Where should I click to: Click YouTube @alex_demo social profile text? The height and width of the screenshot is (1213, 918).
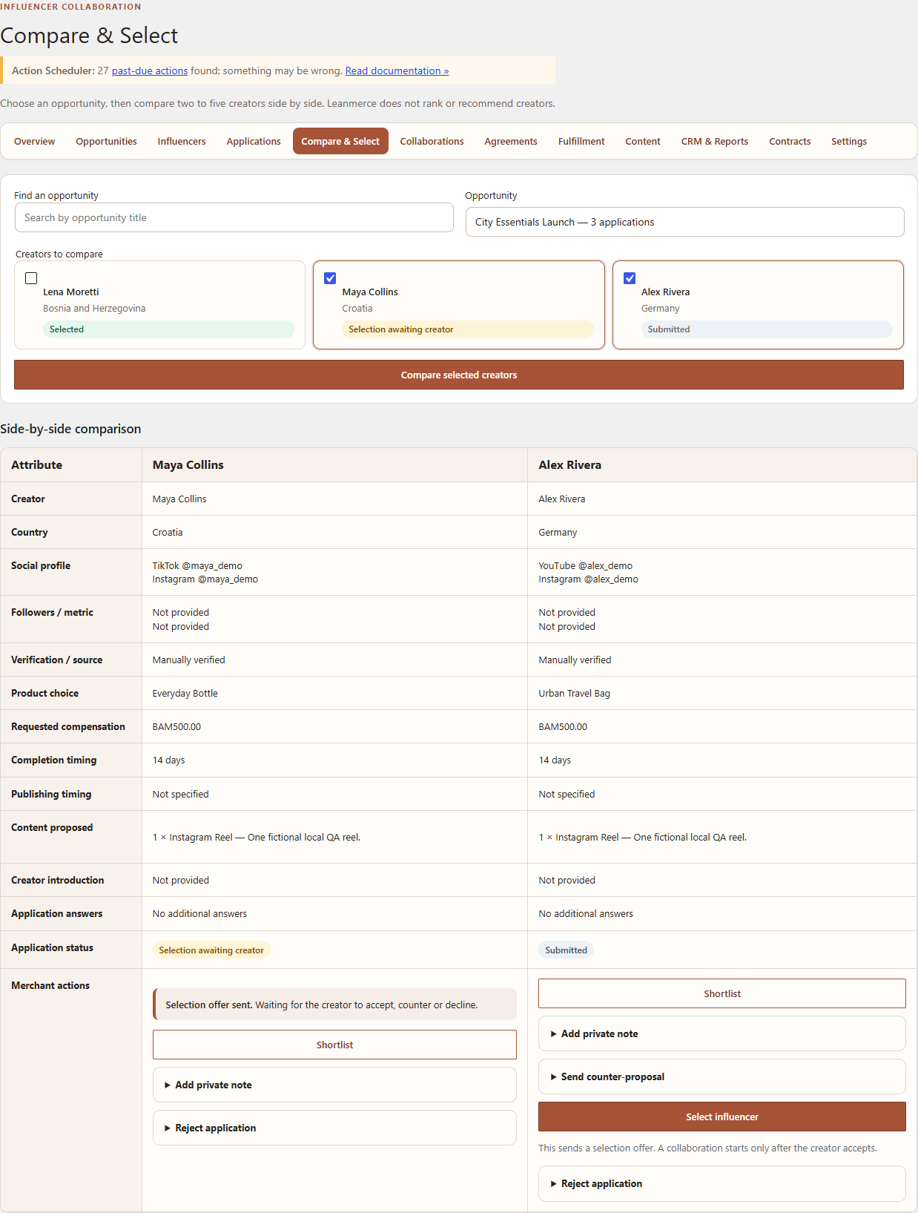[585, 565]
